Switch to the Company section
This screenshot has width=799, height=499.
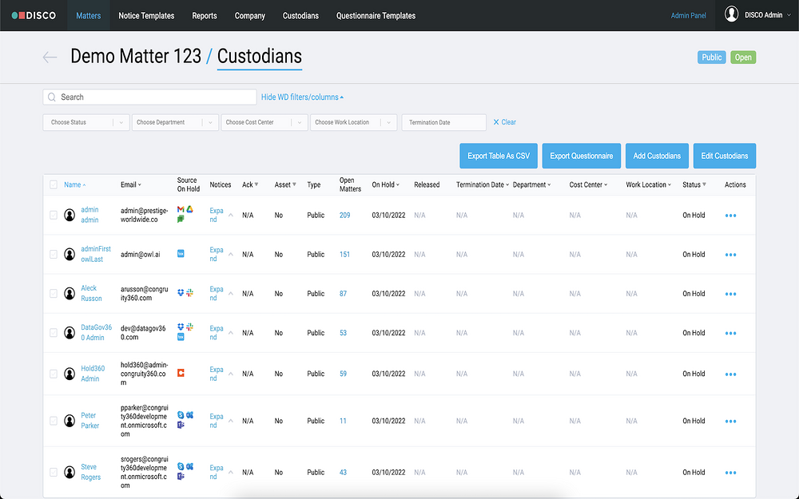tap(249, 16)
